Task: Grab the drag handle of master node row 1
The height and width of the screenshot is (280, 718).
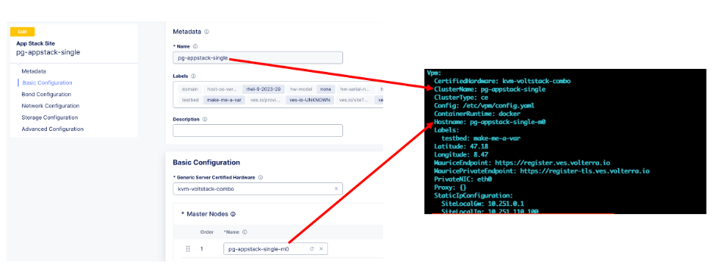Action: tap(188, 249)
